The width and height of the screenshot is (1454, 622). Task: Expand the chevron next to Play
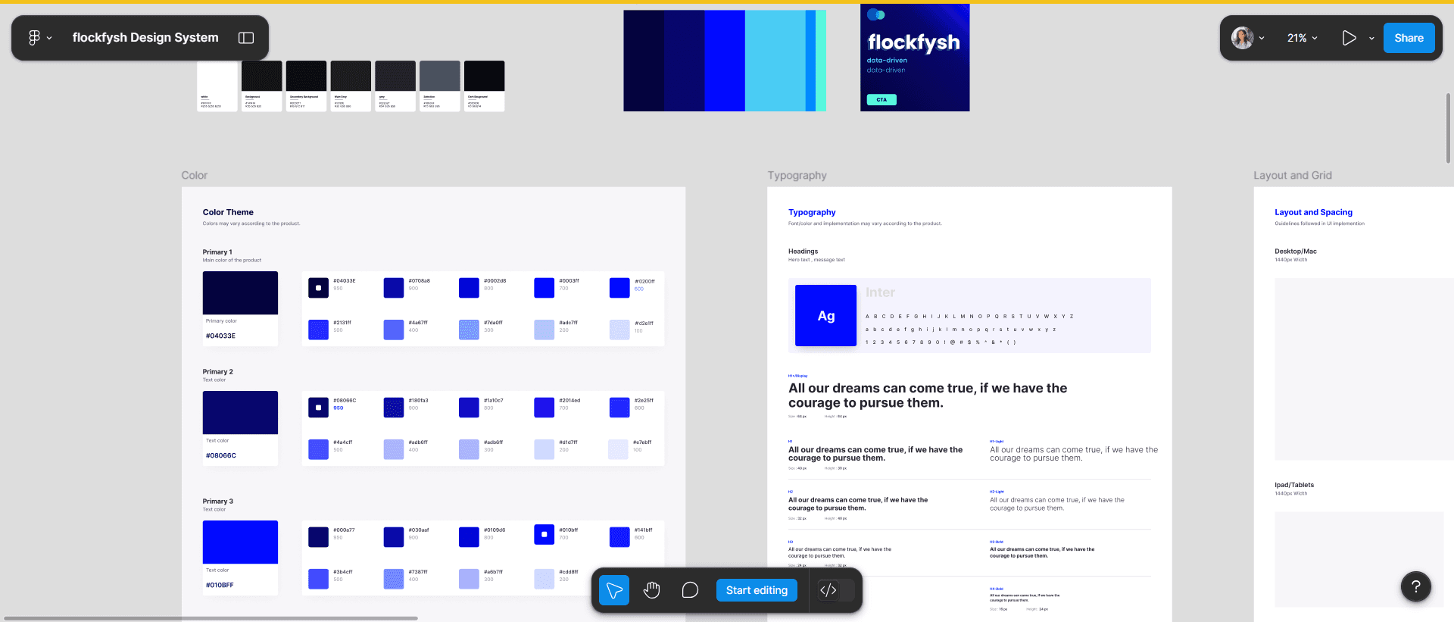point(1371,38)
